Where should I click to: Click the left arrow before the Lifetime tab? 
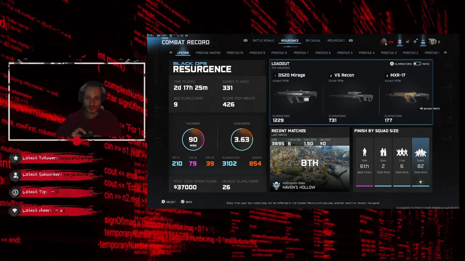point(171,53)
